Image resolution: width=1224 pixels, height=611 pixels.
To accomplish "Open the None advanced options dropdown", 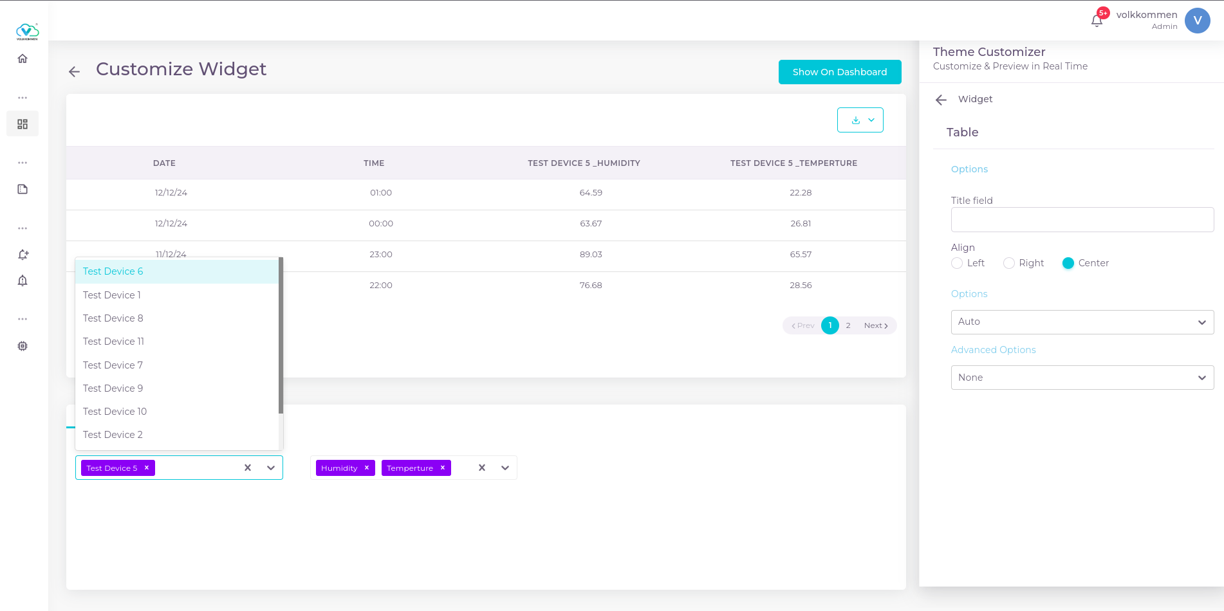I will pyautogui.click(x=1082, y=378).
